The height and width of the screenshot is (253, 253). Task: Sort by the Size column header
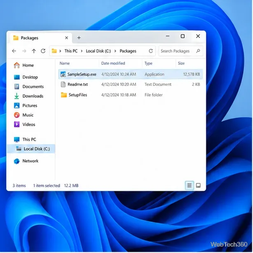click(x=181, y=63)
